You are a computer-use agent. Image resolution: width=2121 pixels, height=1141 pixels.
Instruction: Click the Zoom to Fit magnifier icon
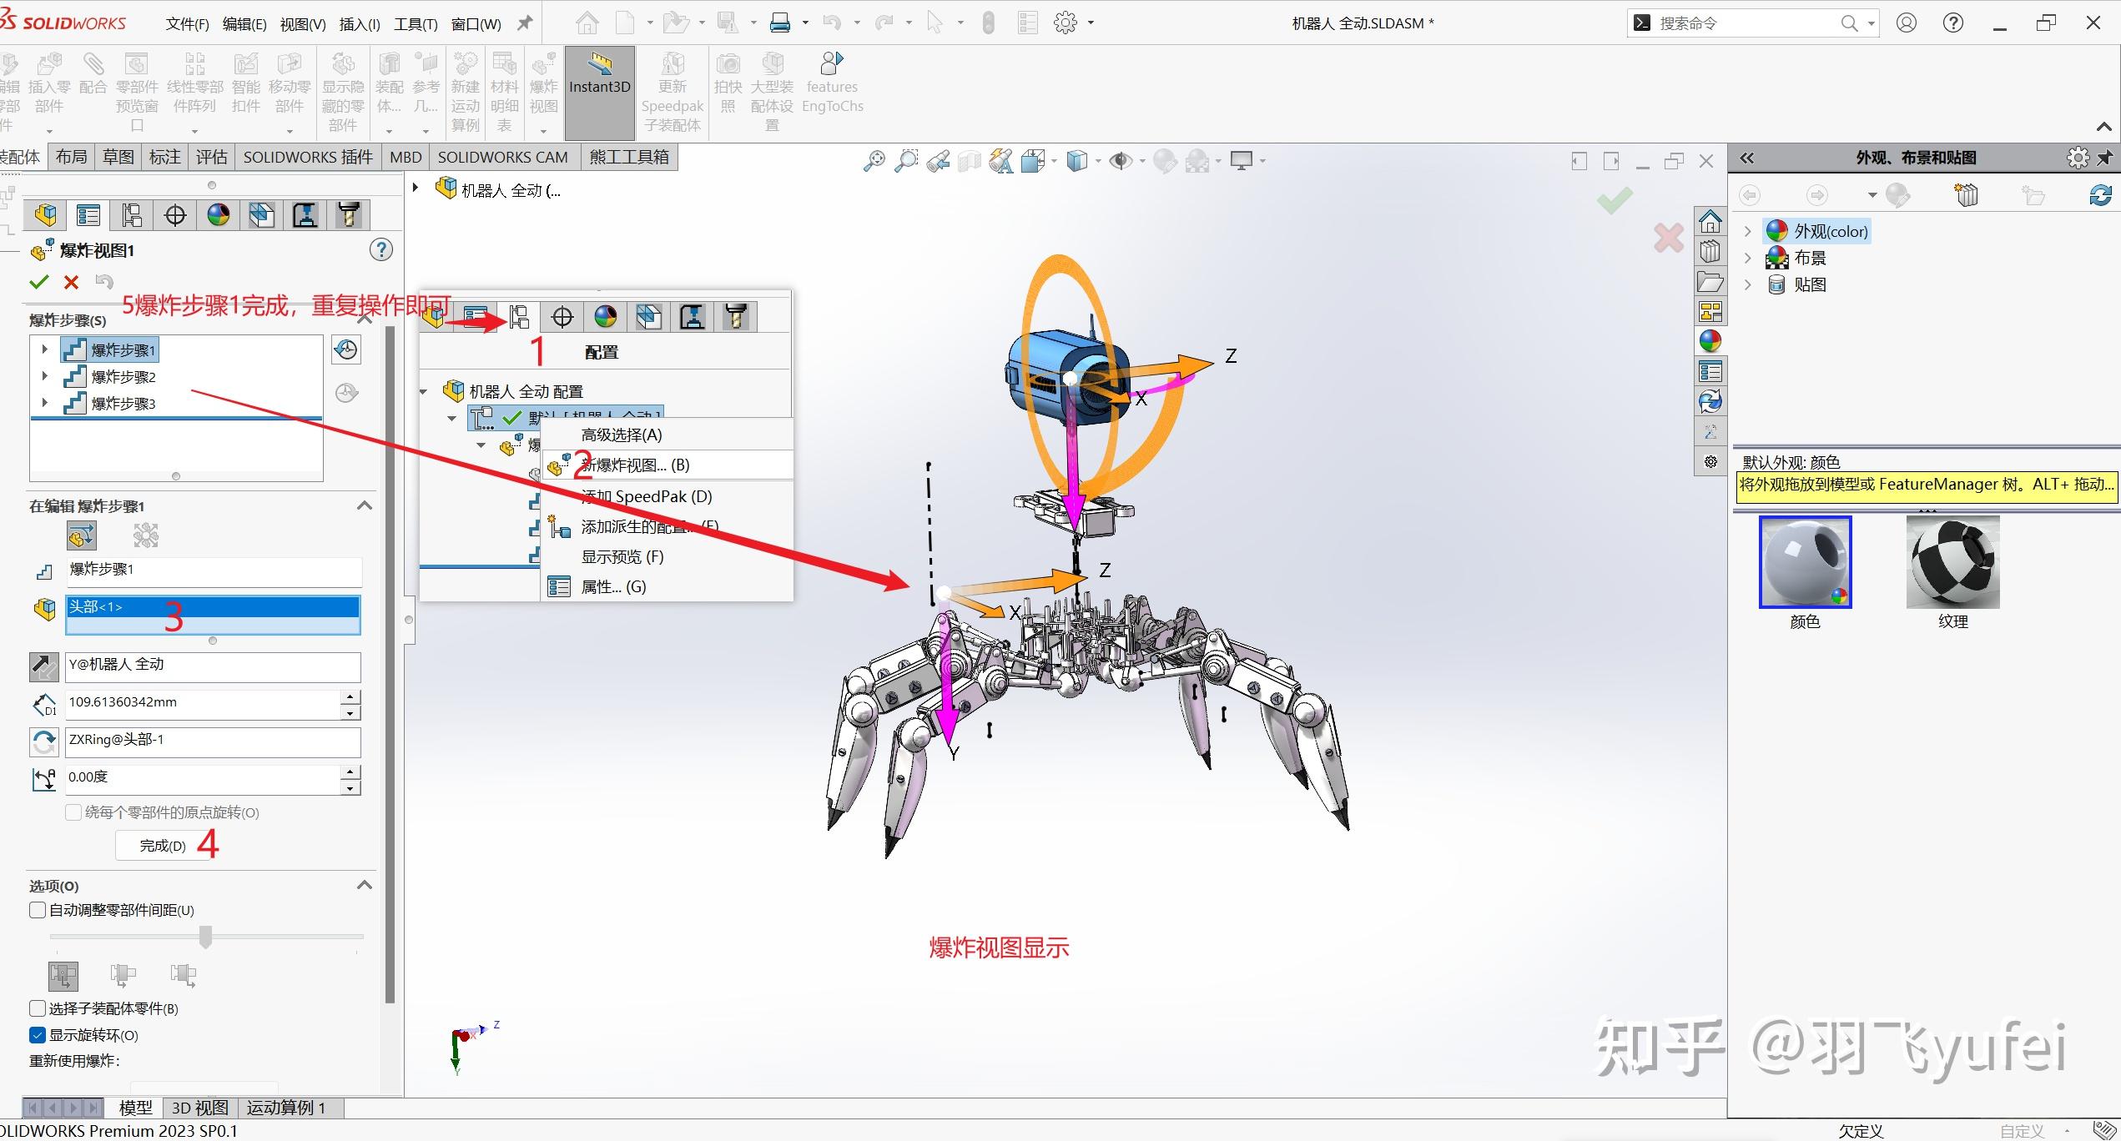tap(874, 161)
